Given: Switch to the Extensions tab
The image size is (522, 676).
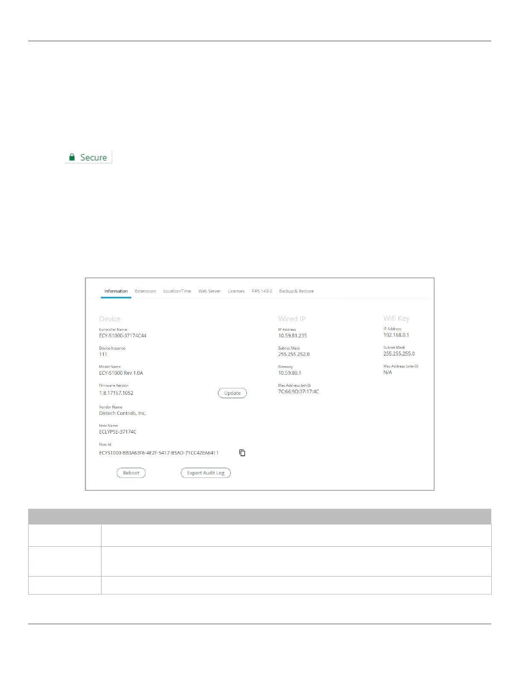Looking at the screenshot, I should point(145,291).
